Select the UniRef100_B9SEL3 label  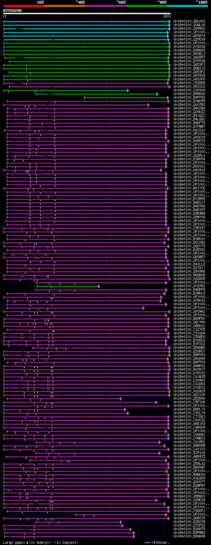189,54
